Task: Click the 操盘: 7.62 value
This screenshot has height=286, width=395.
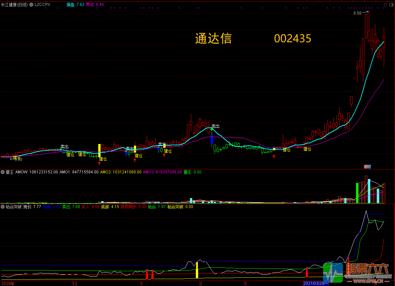Action: pos(75,5)
